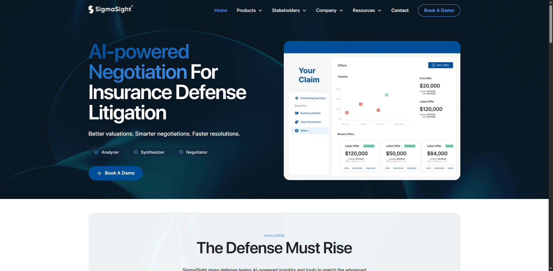Select the Offers row in dashboard sidebar
This screenshot has height=271, width=553.
310,131
